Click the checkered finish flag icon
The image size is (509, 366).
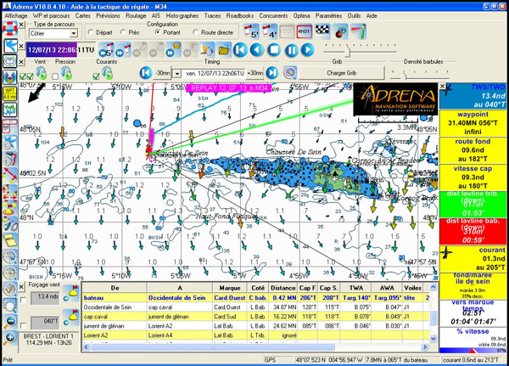coord(322,31)
